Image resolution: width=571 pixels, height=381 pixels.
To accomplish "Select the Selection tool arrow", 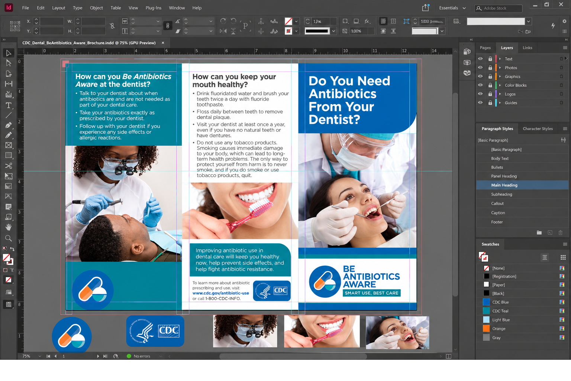I will click(x=9, y=53).
